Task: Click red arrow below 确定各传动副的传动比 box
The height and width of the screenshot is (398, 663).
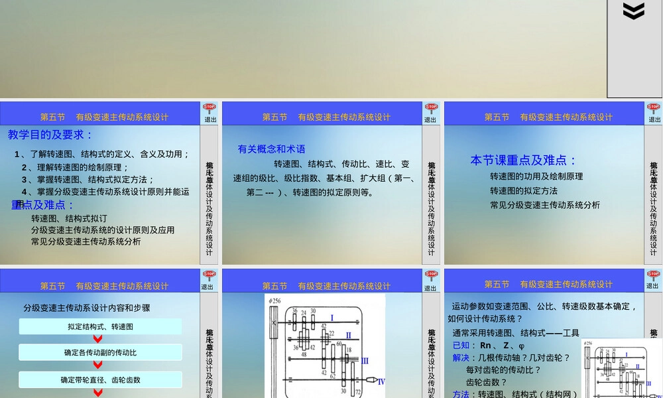Action: click(x=97, y=365)
